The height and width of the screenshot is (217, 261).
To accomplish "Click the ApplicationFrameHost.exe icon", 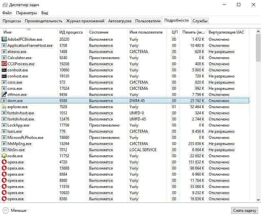I will (x=4, y=46).
